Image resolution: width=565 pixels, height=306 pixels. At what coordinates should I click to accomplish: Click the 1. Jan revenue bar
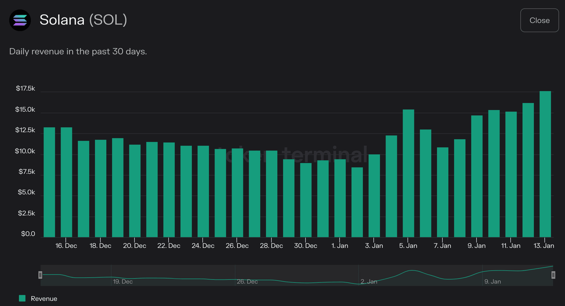click(340, 198)
